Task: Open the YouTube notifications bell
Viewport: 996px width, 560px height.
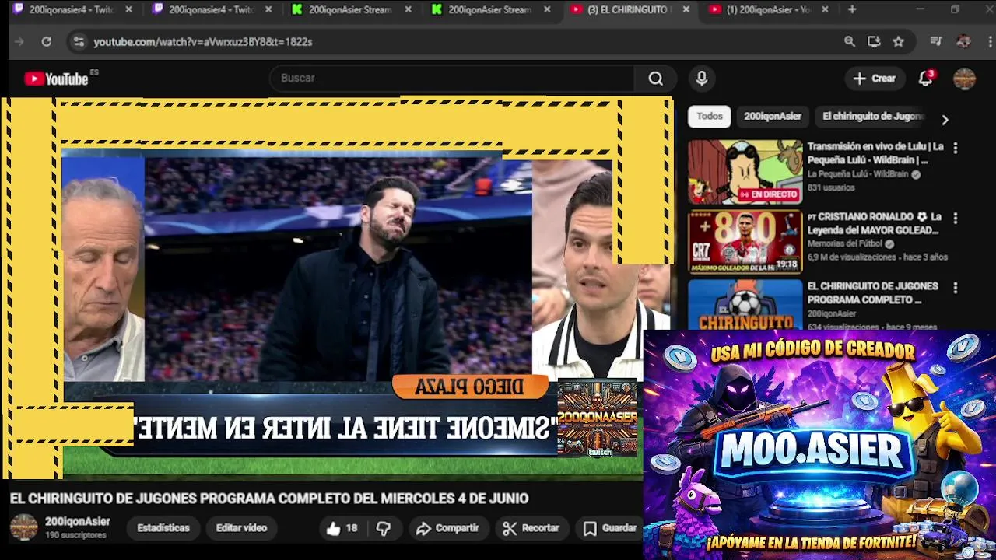Action: (x=926, y=79)
